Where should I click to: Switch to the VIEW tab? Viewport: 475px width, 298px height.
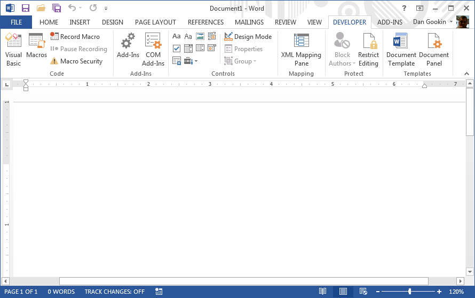pyautogui.click(x=314, y=22)
